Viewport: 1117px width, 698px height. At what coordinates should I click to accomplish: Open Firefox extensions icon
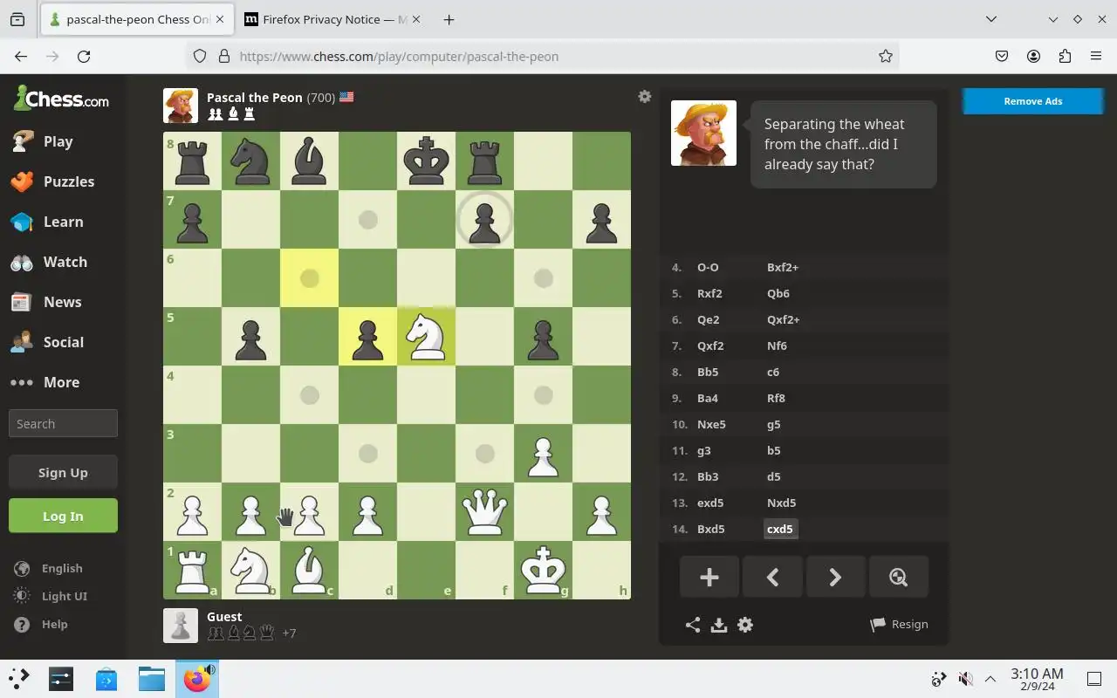click(1065, 56)
